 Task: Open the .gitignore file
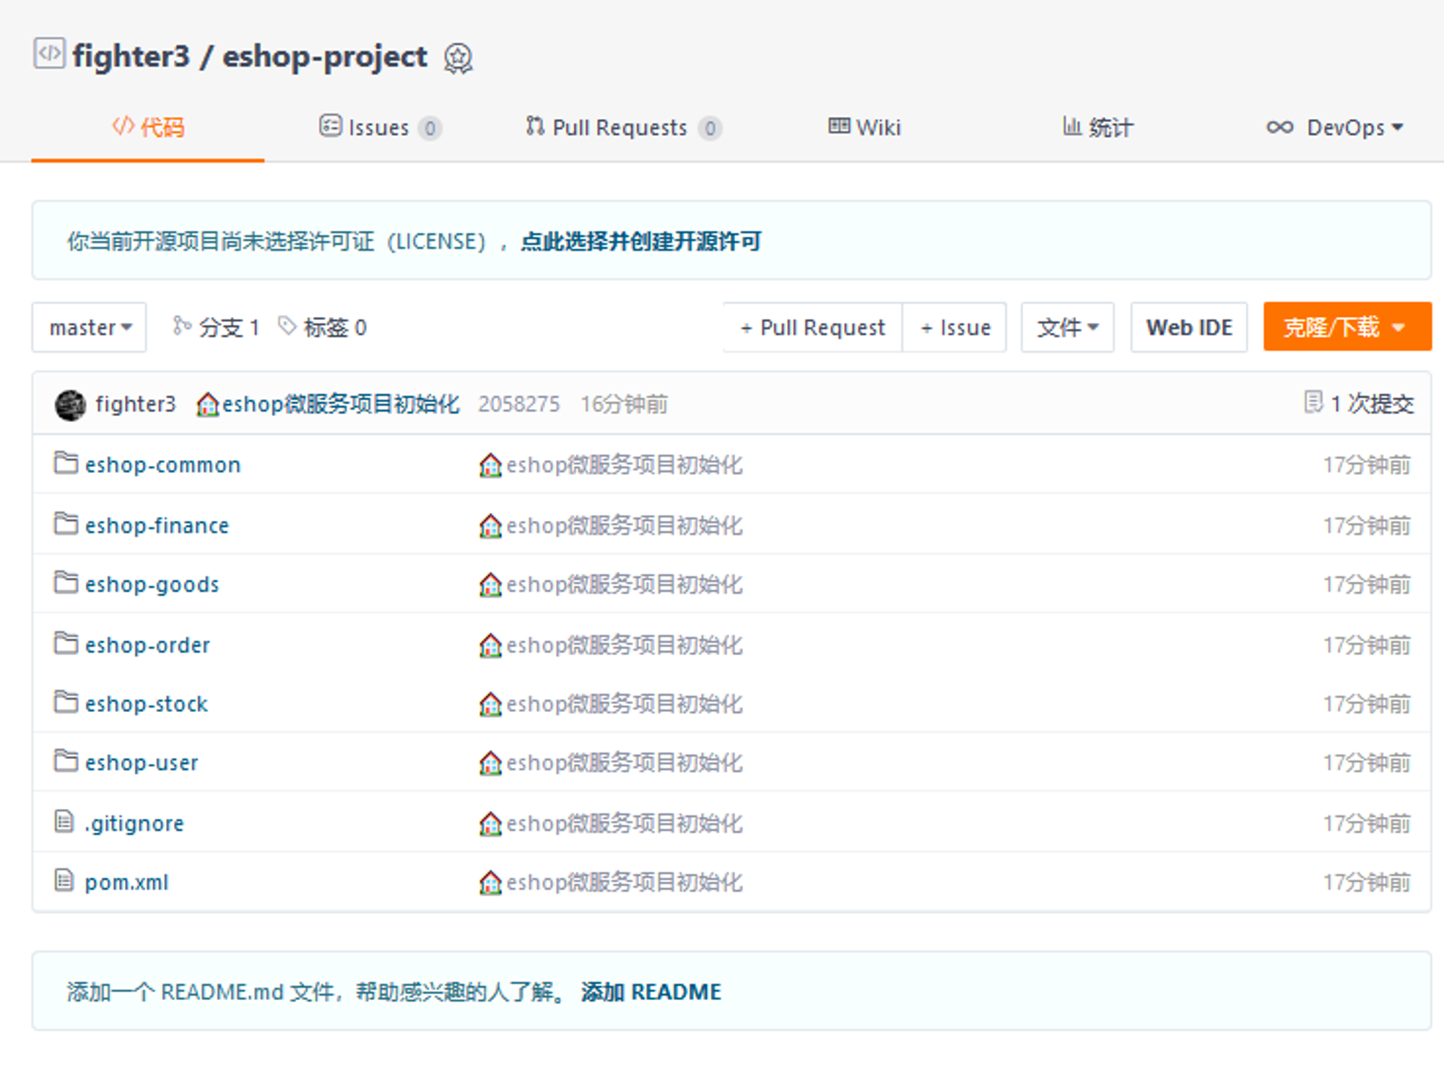point(134,823)
